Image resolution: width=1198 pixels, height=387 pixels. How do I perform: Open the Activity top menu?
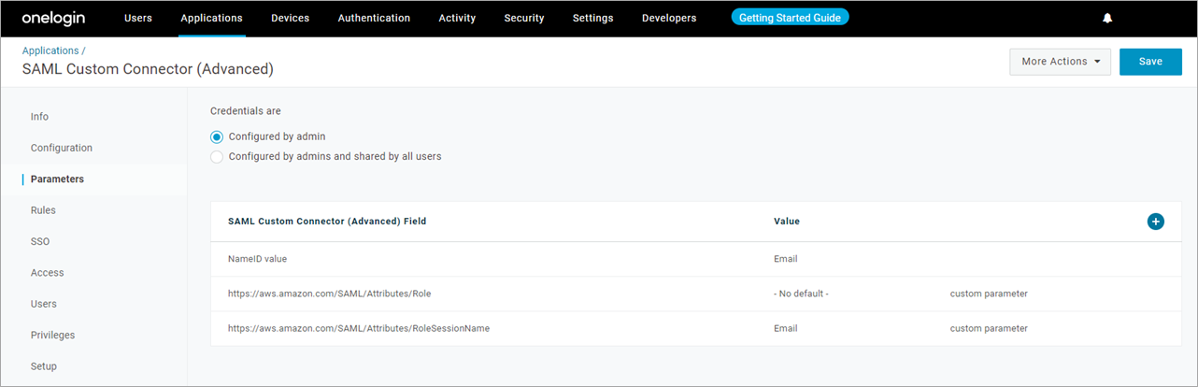[457, 18]
